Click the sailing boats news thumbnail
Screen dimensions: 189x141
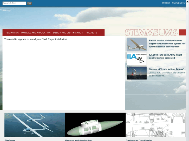click(137, 73)
